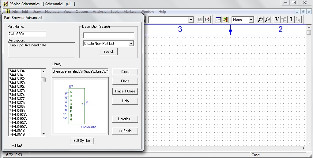The image size is (313, 158).
Task: Select 74ALS353 in the part list
Action: click(17, 83)
